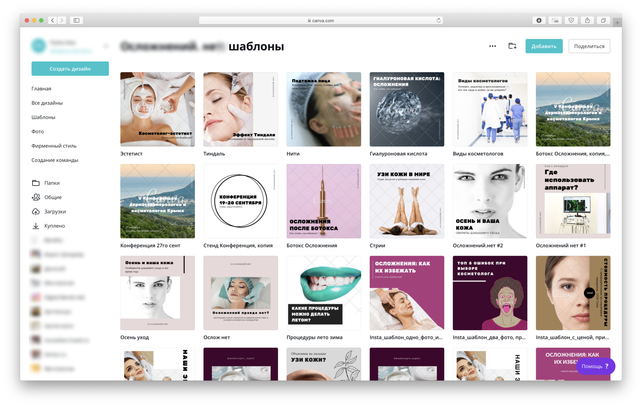Click the Эстетист title text
This screenshot has width=642, height=407.
pyautogui.click(x=131, y=154)
